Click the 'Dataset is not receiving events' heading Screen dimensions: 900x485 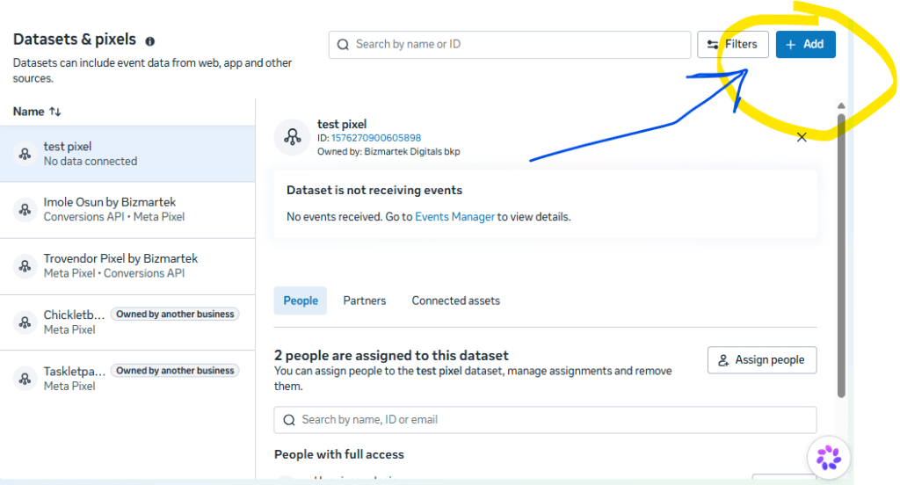374,190
